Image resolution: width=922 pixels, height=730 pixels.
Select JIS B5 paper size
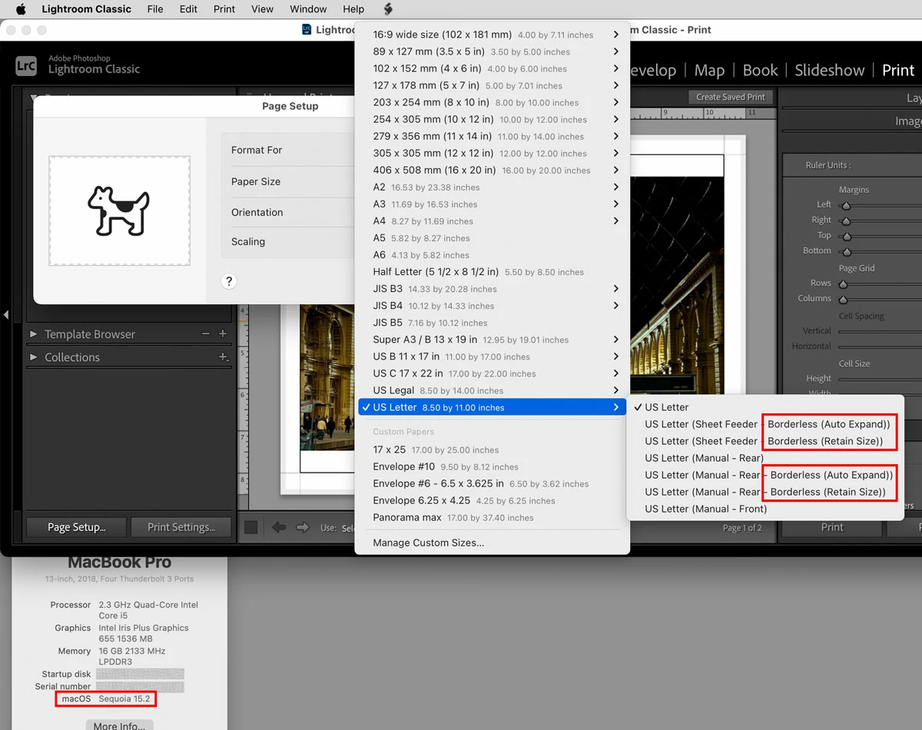pos(492,322)
